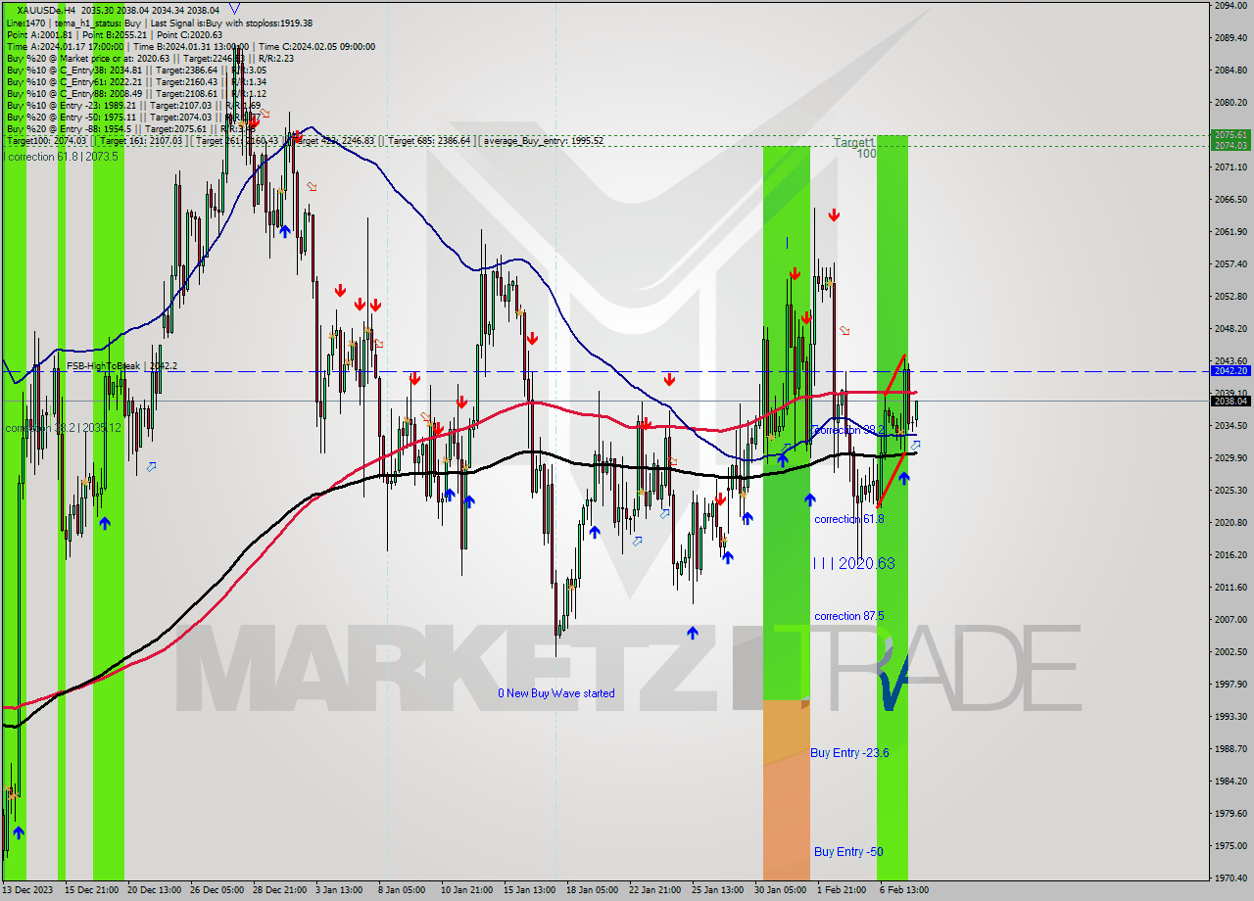
Task: Click the '| | | 2020.63' label
Action: pos(853,563)
